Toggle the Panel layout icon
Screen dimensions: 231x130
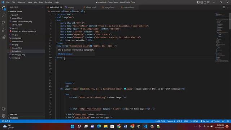tap(202, 2)
